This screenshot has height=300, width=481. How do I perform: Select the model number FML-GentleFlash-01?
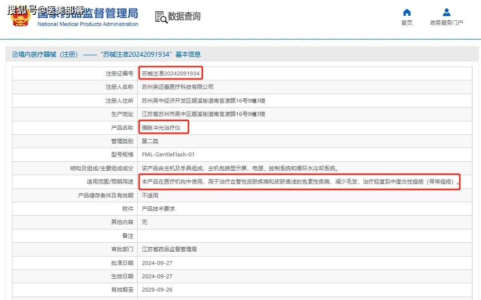[x=168, y=154]
